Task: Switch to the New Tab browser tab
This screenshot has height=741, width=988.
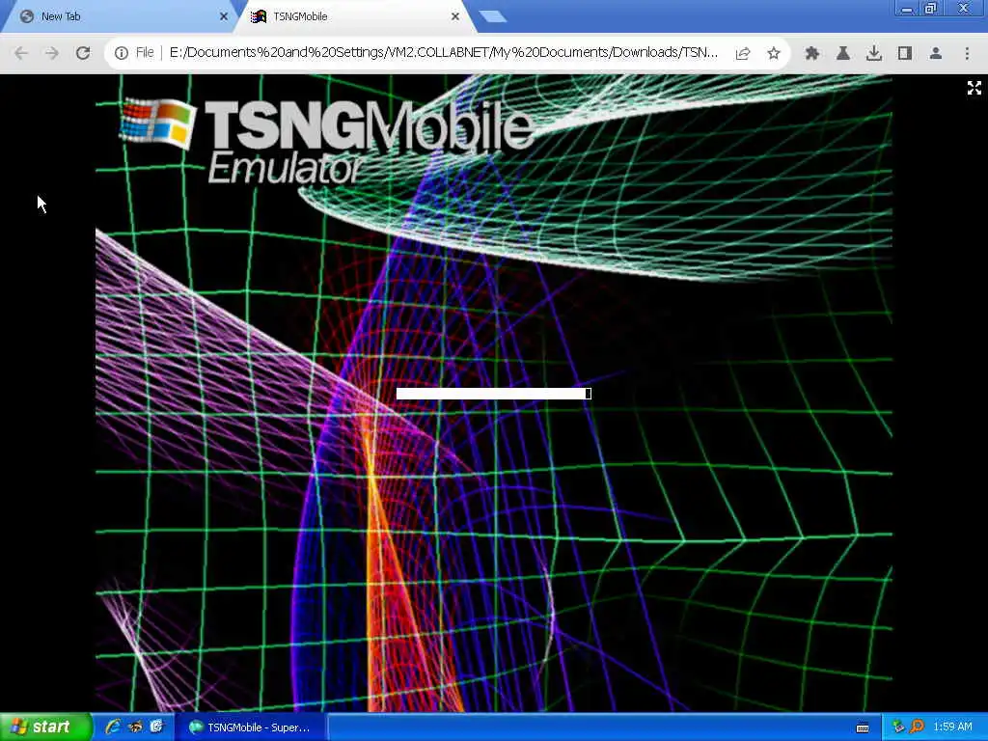Action: point(120,16)
